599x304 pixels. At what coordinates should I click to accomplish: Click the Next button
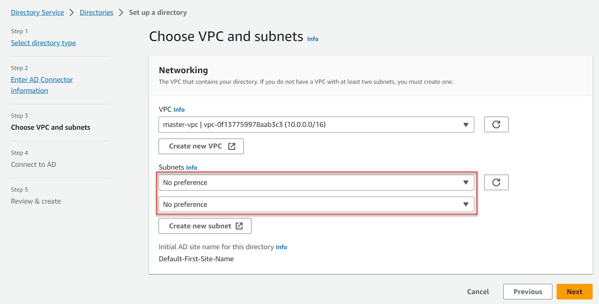[x=574, y=292]
